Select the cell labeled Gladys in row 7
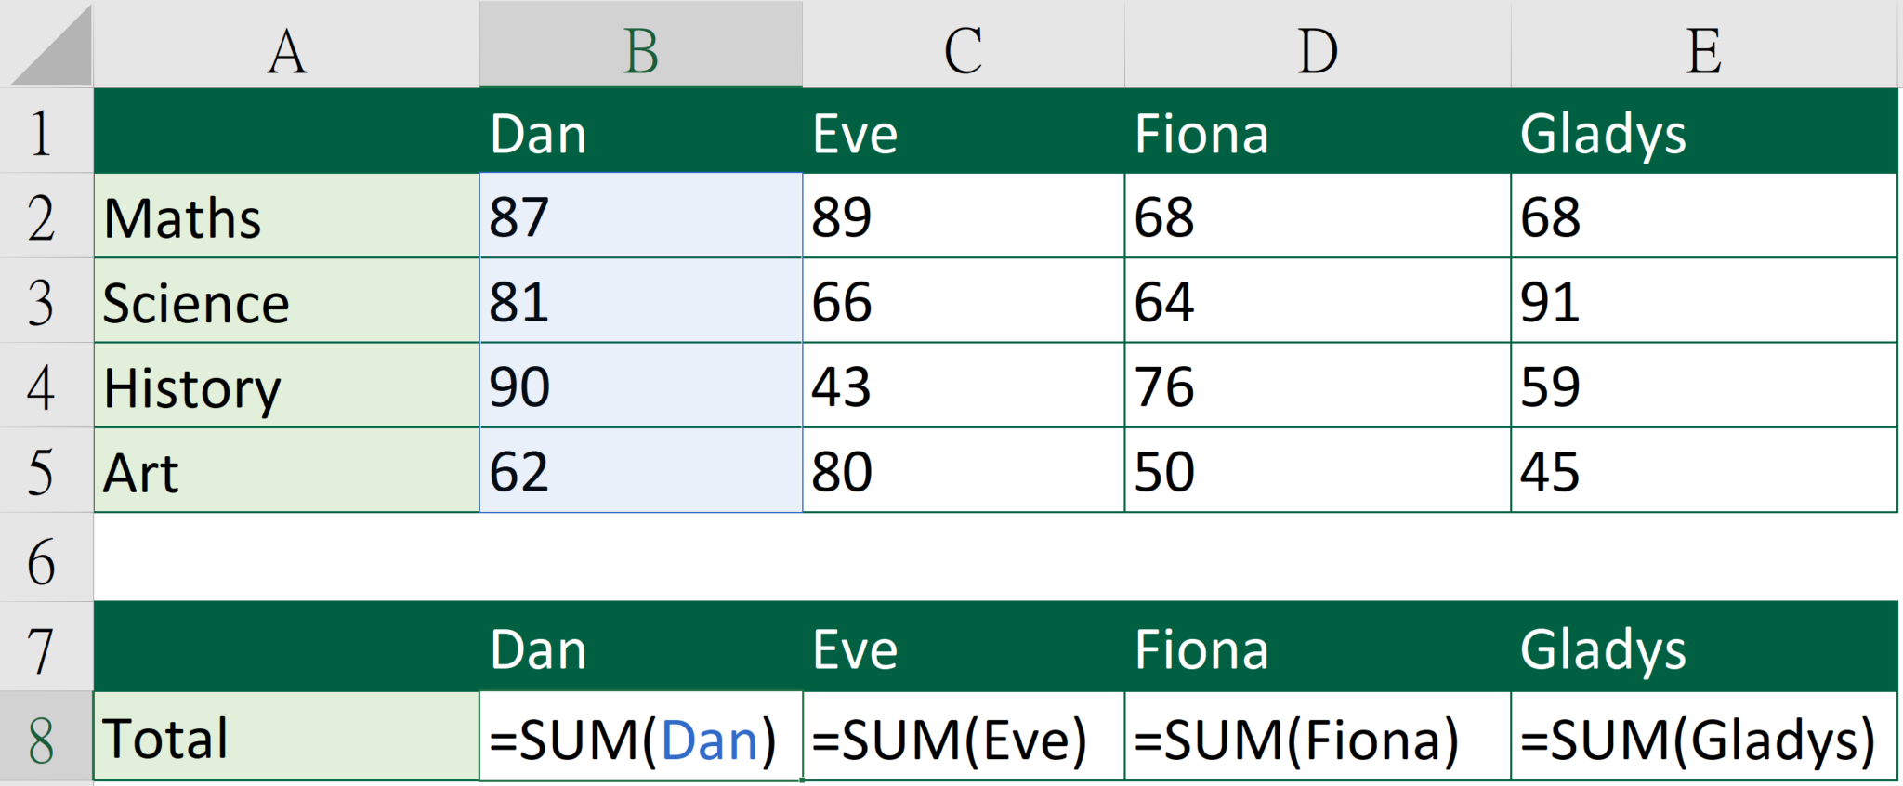 tap(1703, 648)
